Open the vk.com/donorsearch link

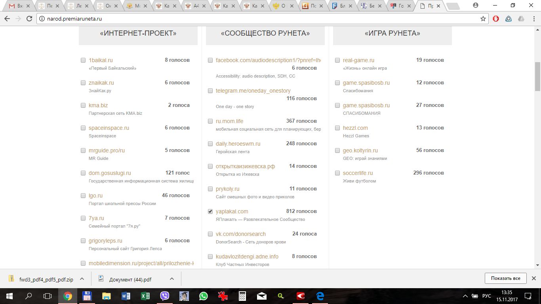pos(241,234)
